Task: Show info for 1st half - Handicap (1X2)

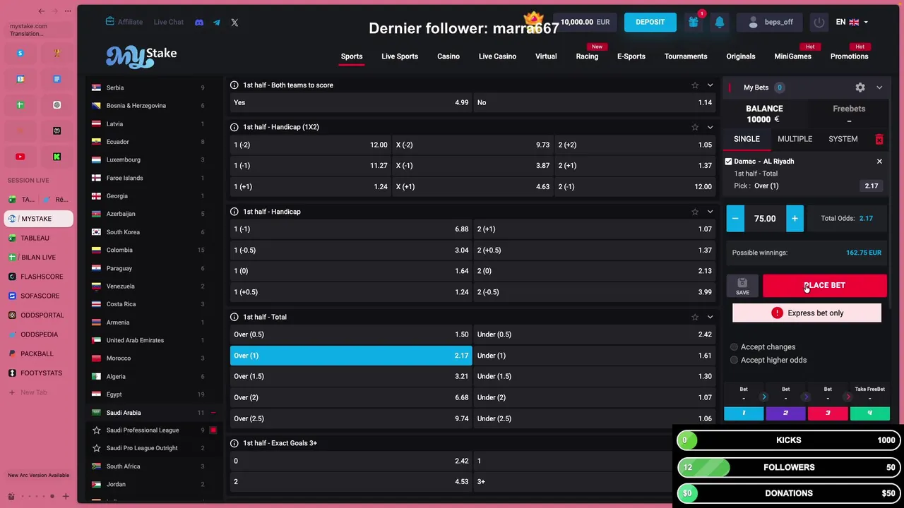Action: tap(234, 127)
